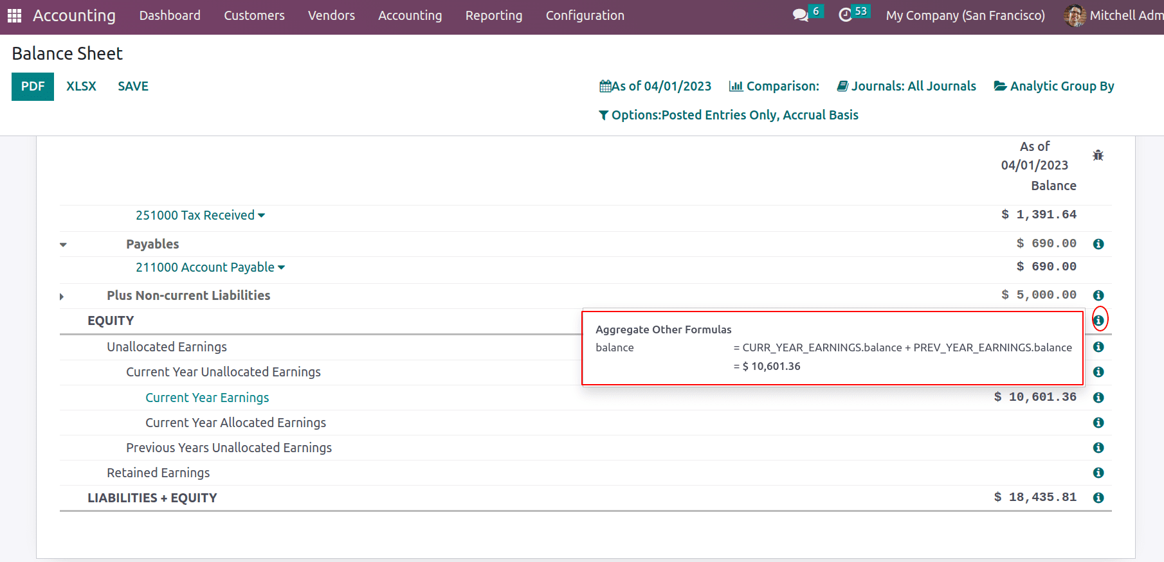Click info icon for Plus Non-current Liabilities
Screen dimensions: 1164x562
click(x=1098, y=295)
